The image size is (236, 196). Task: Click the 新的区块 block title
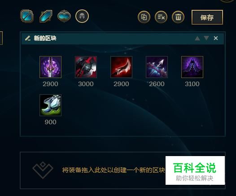[x=45, y=38]
